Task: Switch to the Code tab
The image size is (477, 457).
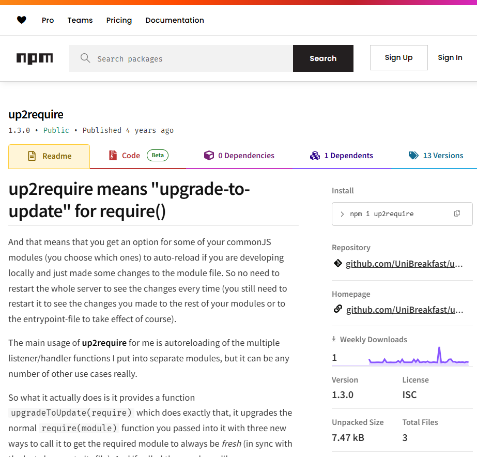Action: pyautogui.click(x=139, y=156)
